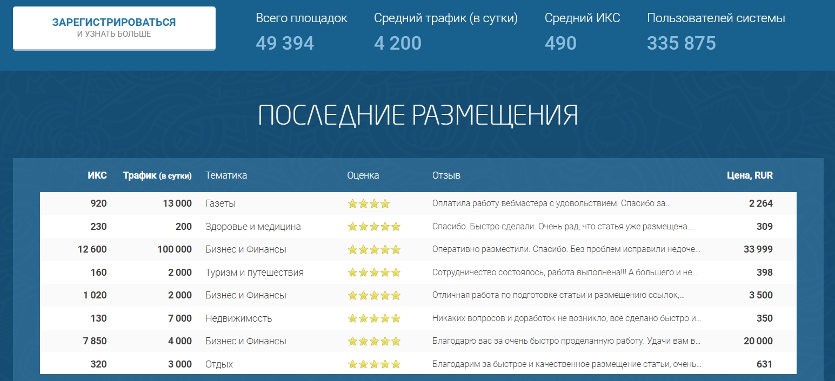Click the ПОСЛЕДНИЕ РАЗМЕЩЕНИЯ heading
835x381 pixels.
tap(418, 115)
